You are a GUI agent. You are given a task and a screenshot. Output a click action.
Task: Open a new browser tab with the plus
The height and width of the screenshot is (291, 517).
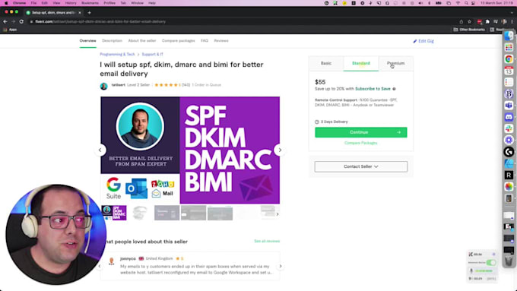89,12
